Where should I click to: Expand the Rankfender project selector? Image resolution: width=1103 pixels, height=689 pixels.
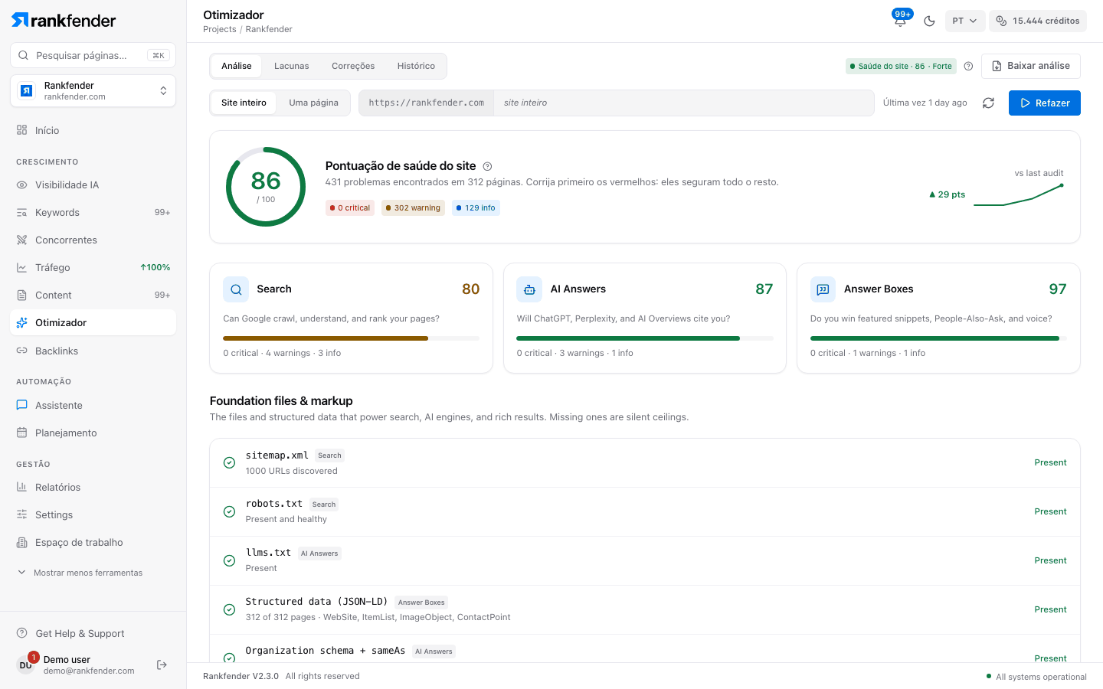click(x=93, y=90)
